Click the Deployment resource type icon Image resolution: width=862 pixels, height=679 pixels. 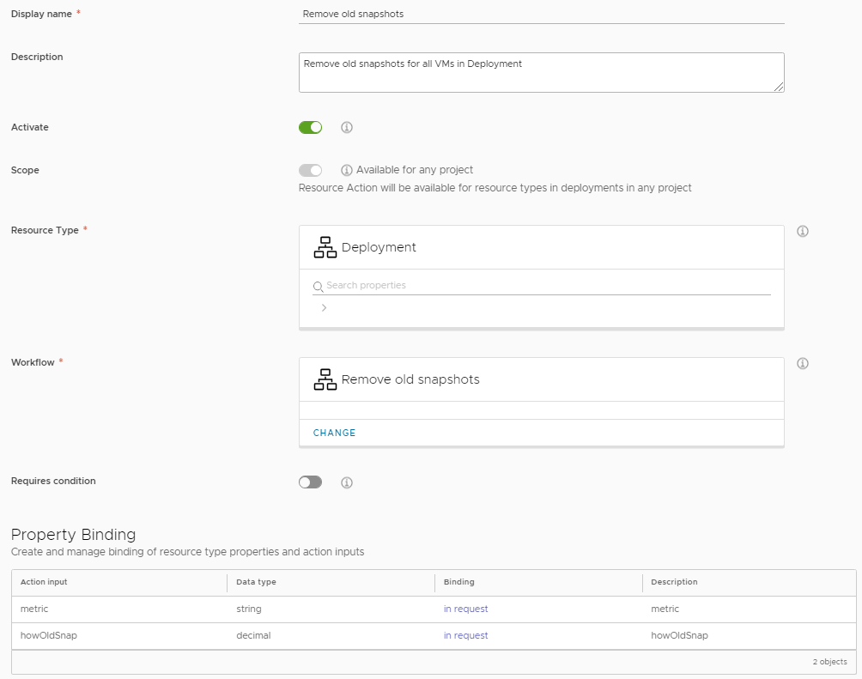pyautogui.click(x=325, y=247)
